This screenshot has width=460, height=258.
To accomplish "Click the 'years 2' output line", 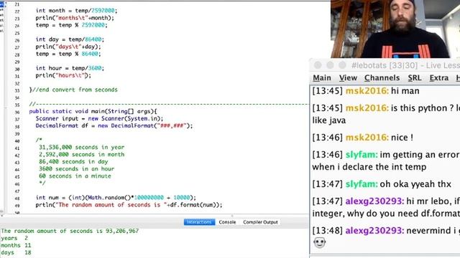I will [14, 238].
